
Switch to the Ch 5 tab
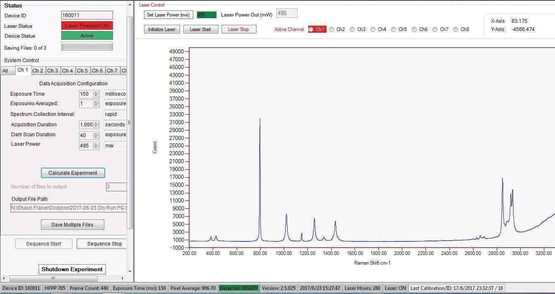pyautogui.click(x=83, y=71)
